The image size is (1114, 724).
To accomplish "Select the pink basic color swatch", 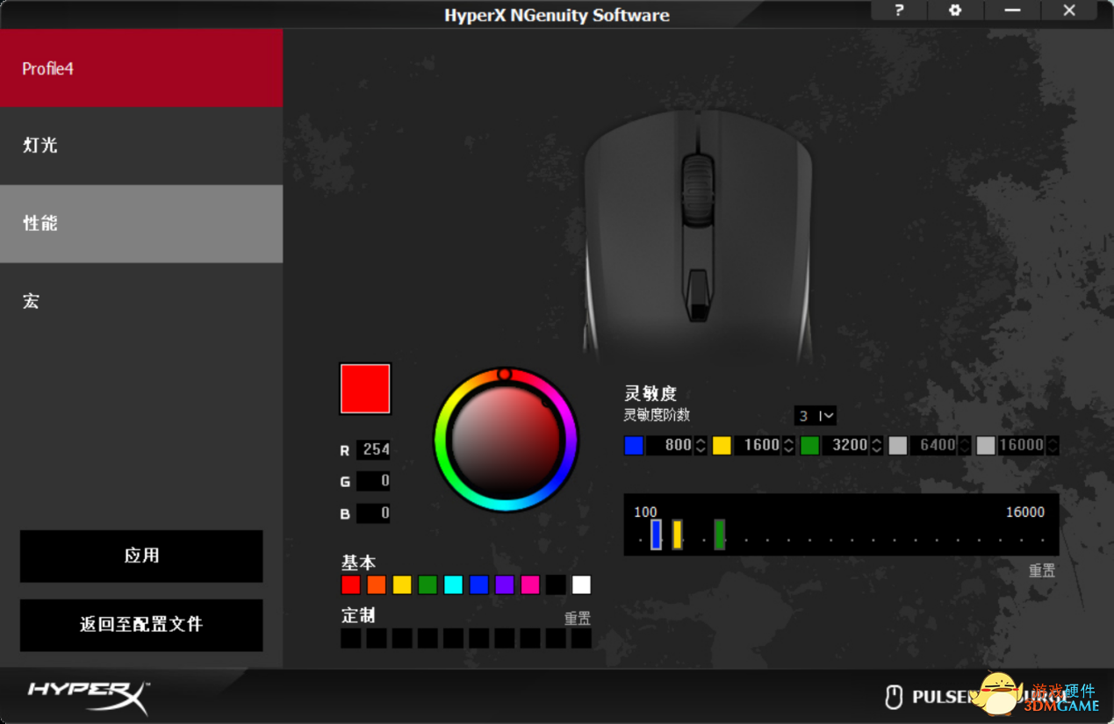I will (x=530, y=584).
